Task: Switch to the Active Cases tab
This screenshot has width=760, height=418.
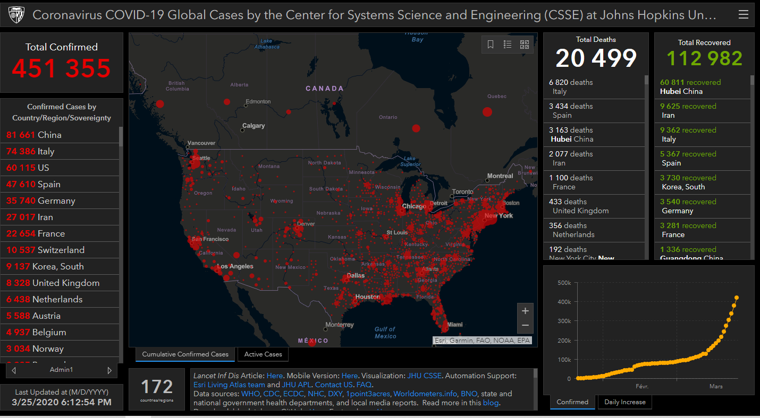Action: coord(263,354)
